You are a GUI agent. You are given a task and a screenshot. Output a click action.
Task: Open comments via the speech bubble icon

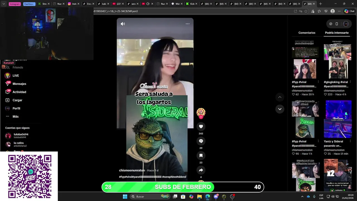pyautogui.click(x=201, y=141)
